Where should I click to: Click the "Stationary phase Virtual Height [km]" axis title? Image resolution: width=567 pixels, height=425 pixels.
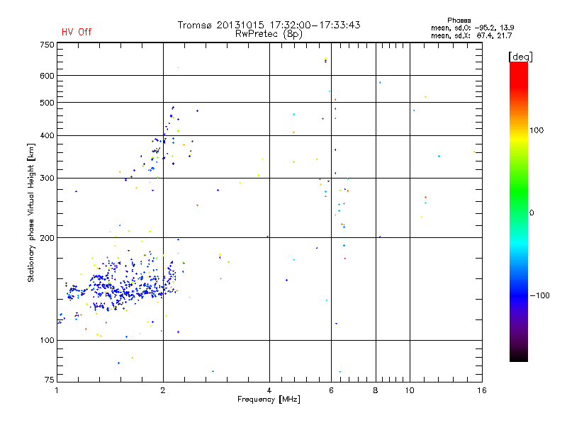pos(30,212)
